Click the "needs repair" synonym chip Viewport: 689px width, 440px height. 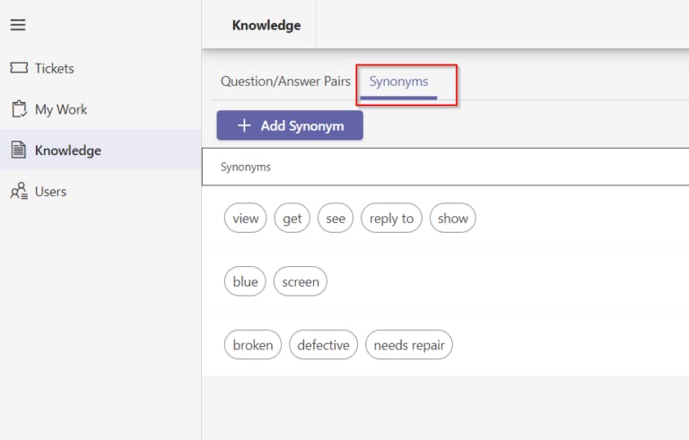[x=409, y=345]
